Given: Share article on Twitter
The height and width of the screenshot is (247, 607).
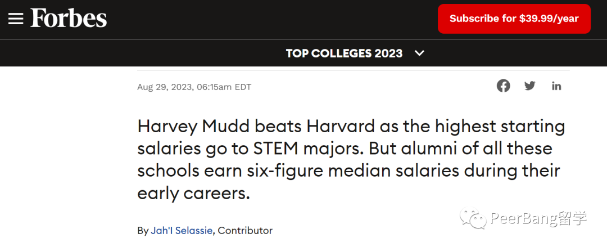Looking at the screenshot, I should pyautogui.click(x=529, y=86).
